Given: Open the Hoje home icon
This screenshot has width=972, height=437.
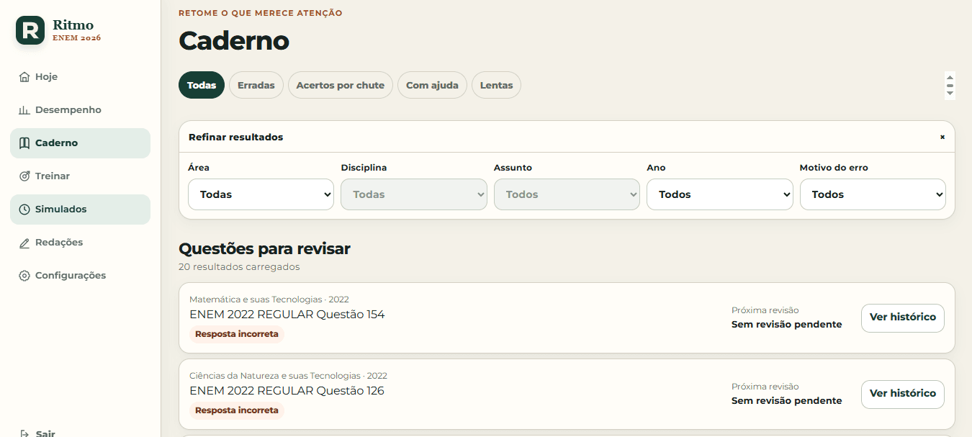Looking at the screenshot, I should [24, 77].
